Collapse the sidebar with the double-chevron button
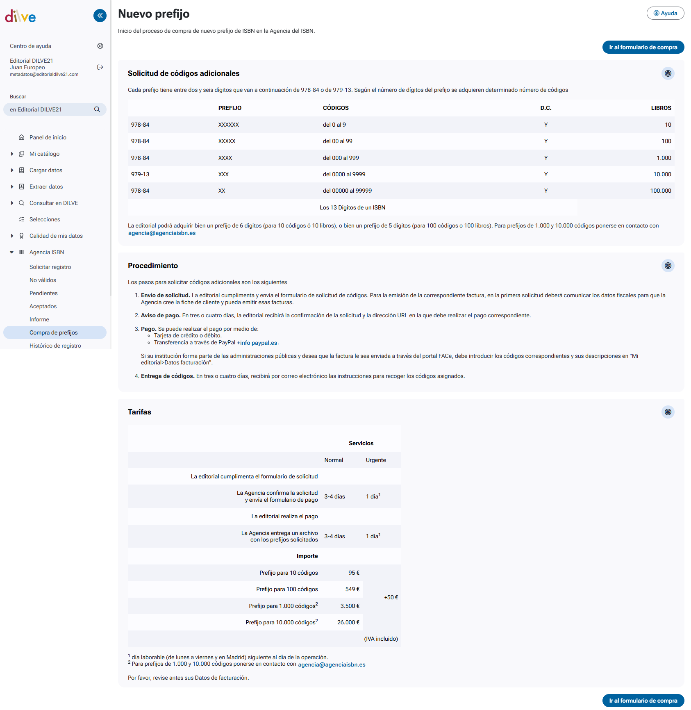This screenshot has height=710, width=691. point(100,16)
